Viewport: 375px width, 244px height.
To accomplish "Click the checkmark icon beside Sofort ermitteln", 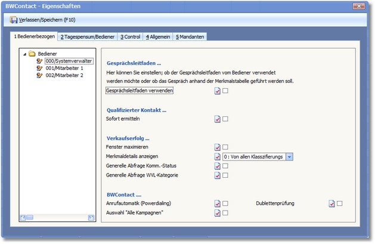I will tap(217, 119).
